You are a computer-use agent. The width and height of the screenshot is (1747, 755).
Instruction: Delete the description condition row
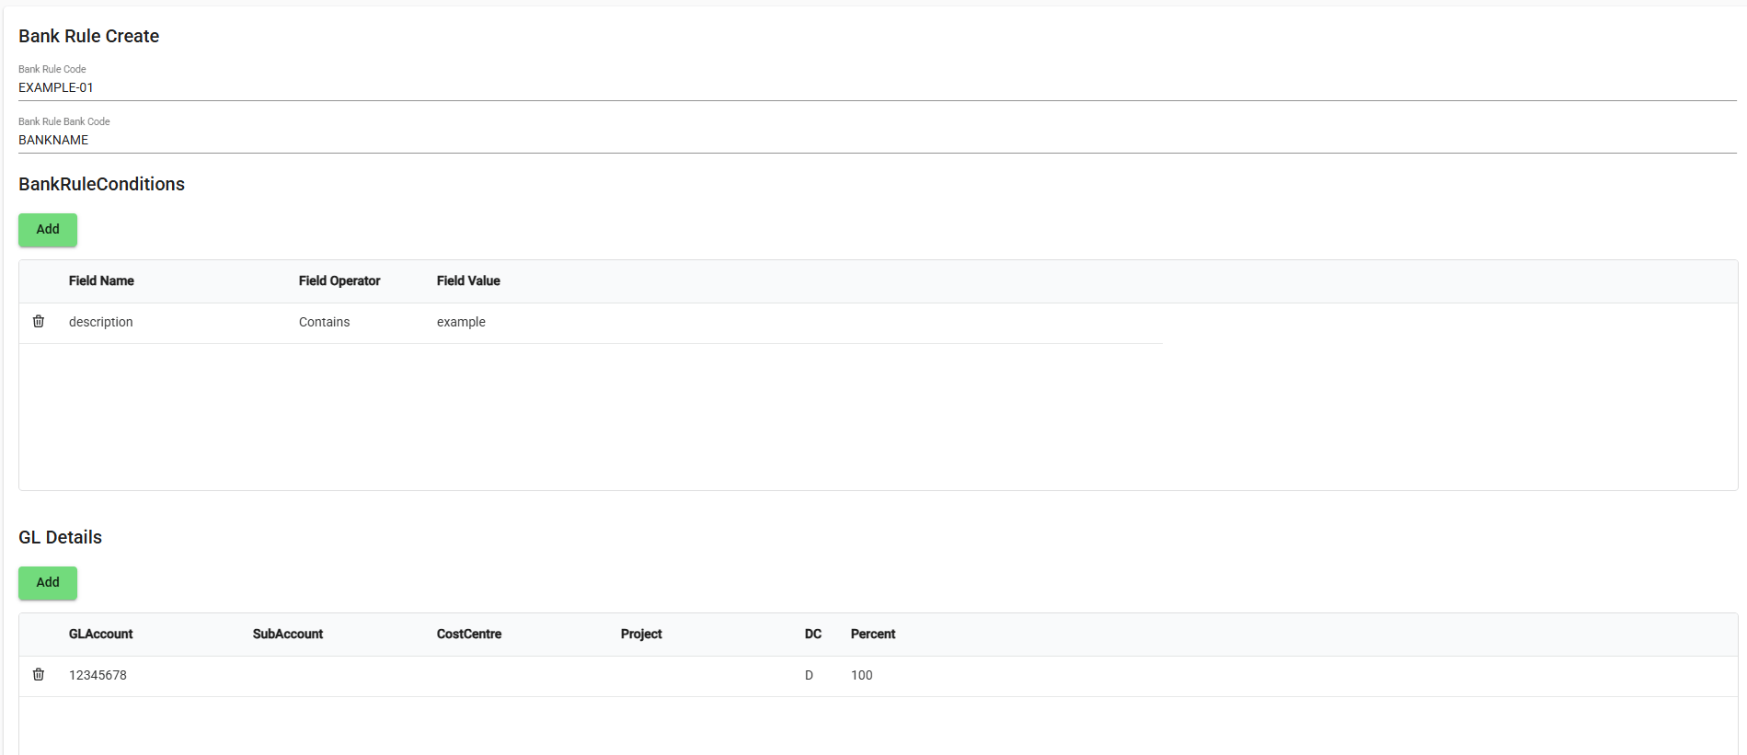coord(39,322)
